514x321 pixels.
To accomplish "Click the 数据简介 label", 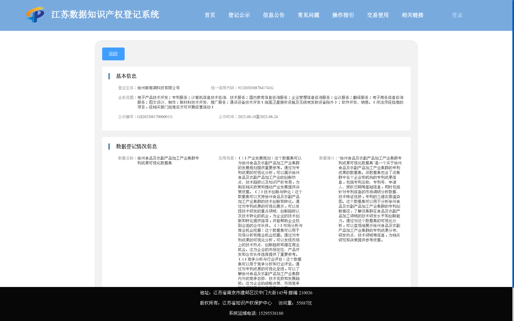I will [329, 158].
